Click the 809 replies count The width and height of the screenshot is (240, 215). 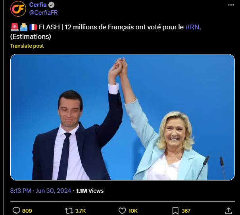pyautogui.click(x=27, y=211)
